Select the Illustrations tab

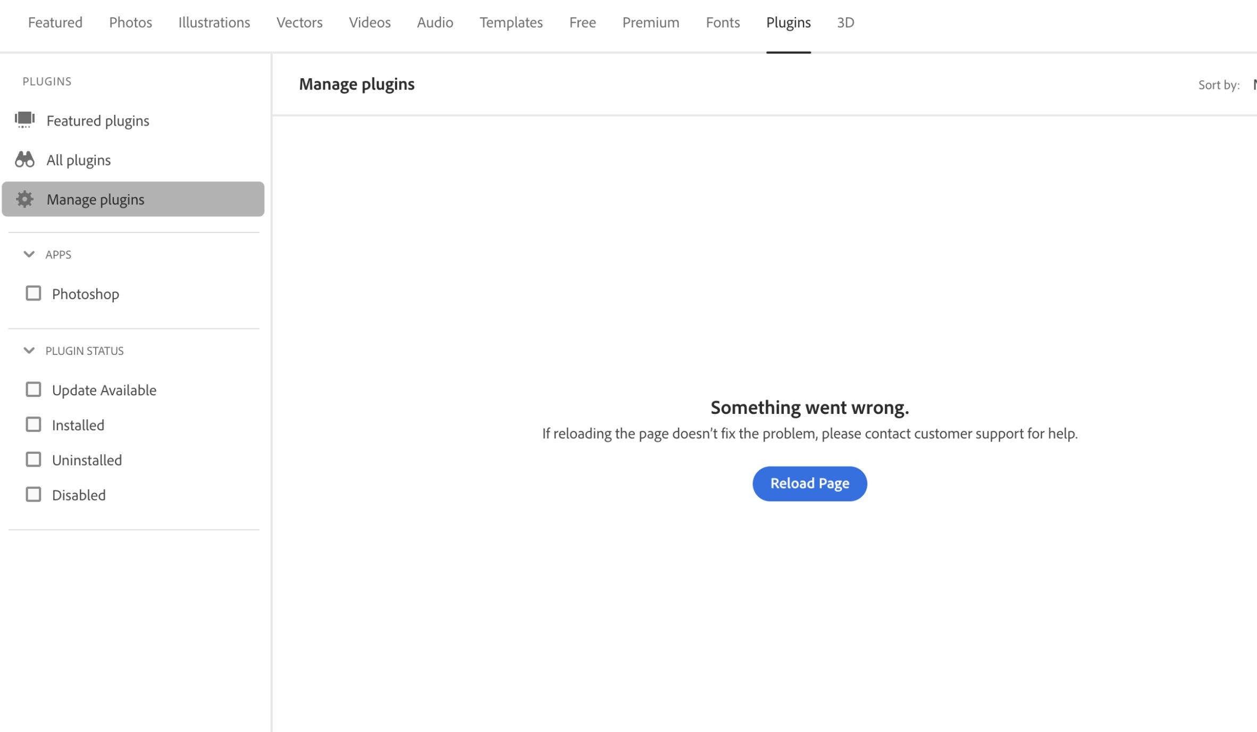tap(214, 22)
